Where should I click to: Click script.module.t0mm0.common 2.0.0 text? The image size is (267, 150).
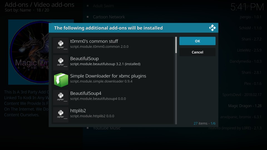[x=99, y=47]
